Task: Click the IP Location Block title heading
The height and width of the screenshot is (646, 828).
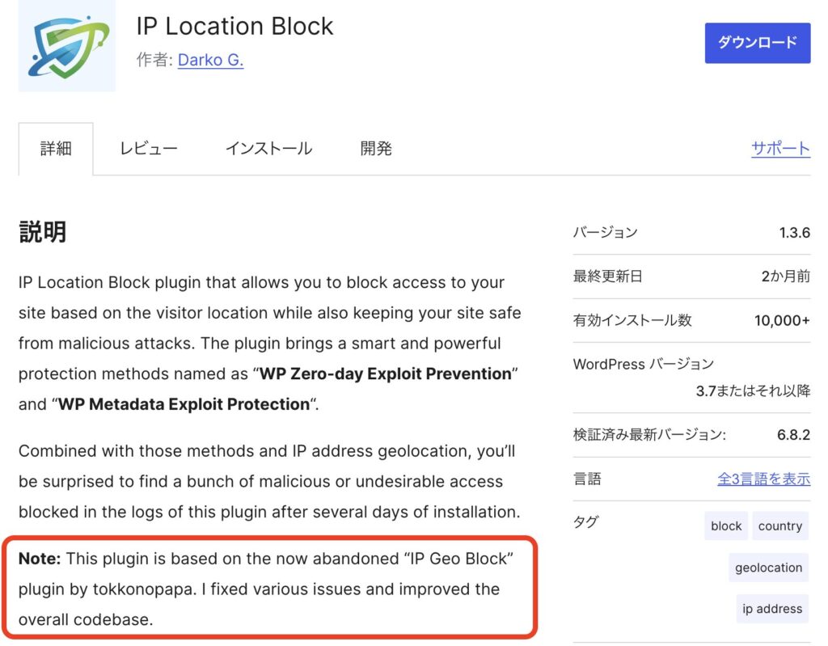Action: coord(234,26)
